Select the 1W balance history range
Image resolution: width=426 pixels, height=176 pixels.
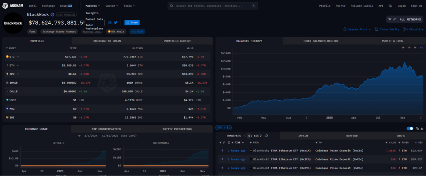(403, 48)
